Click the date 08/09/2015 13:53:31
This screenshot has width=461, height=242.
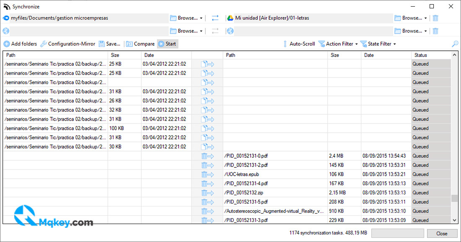coord(384,165)
